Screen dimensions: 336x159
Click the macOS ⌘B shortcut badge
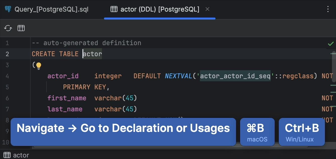pyautogui.click(x=257, y=132)
